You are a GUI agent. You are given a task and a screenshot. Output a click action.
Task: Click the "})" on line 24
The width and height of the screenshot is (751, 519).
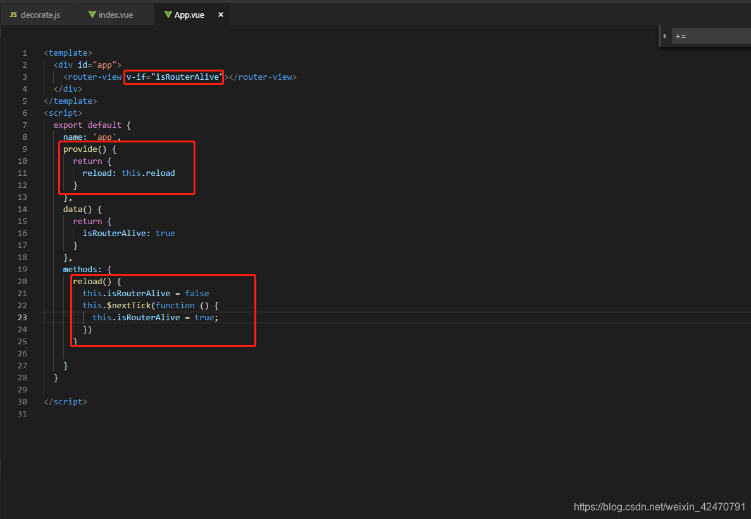point(87,330)
